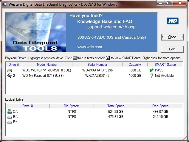The height and width of the screenshot is (142, 189).
Task: Click 1000 GB capacity of drive 1
Action: pyautogui.click(x=135, y=70)
